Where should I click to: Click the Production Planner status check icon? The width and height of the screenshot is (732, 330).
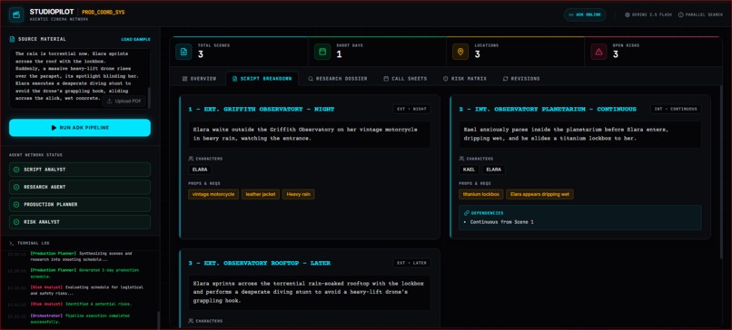click(17, 205)
